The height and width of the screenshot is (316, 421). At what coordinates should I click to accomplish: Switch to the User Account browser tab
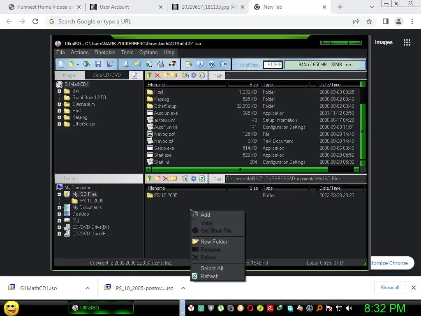coord(127,7)
